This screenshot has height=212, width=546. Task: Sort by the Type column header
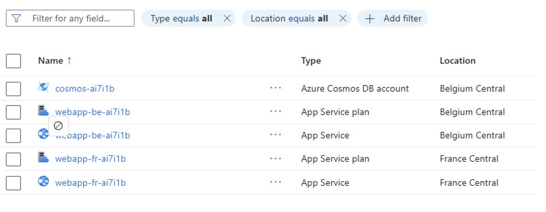(x=311, y=61)
